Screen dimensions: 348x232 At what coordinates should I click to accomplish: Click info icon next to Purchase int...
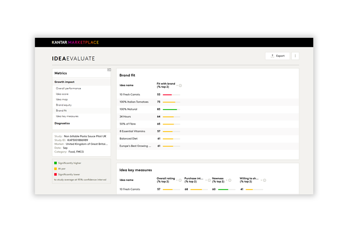coord(209,180)
